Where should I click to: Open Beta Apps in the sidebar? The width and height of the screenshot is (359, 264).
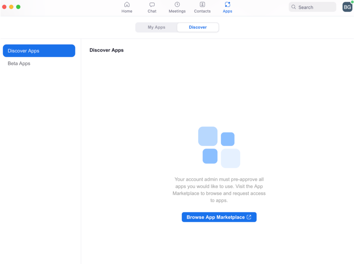point(19,63)
